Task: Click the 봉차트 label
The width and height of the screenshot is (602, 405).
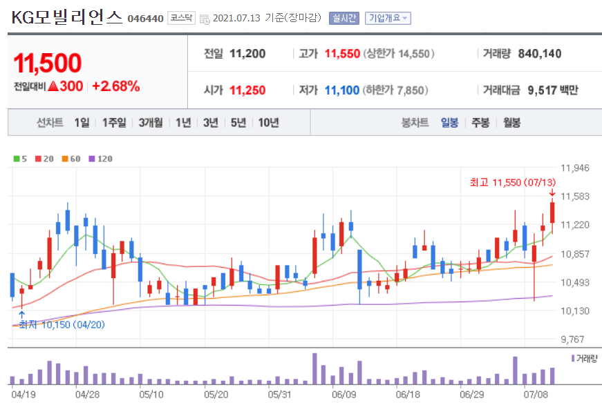Action: click(415, 123)
